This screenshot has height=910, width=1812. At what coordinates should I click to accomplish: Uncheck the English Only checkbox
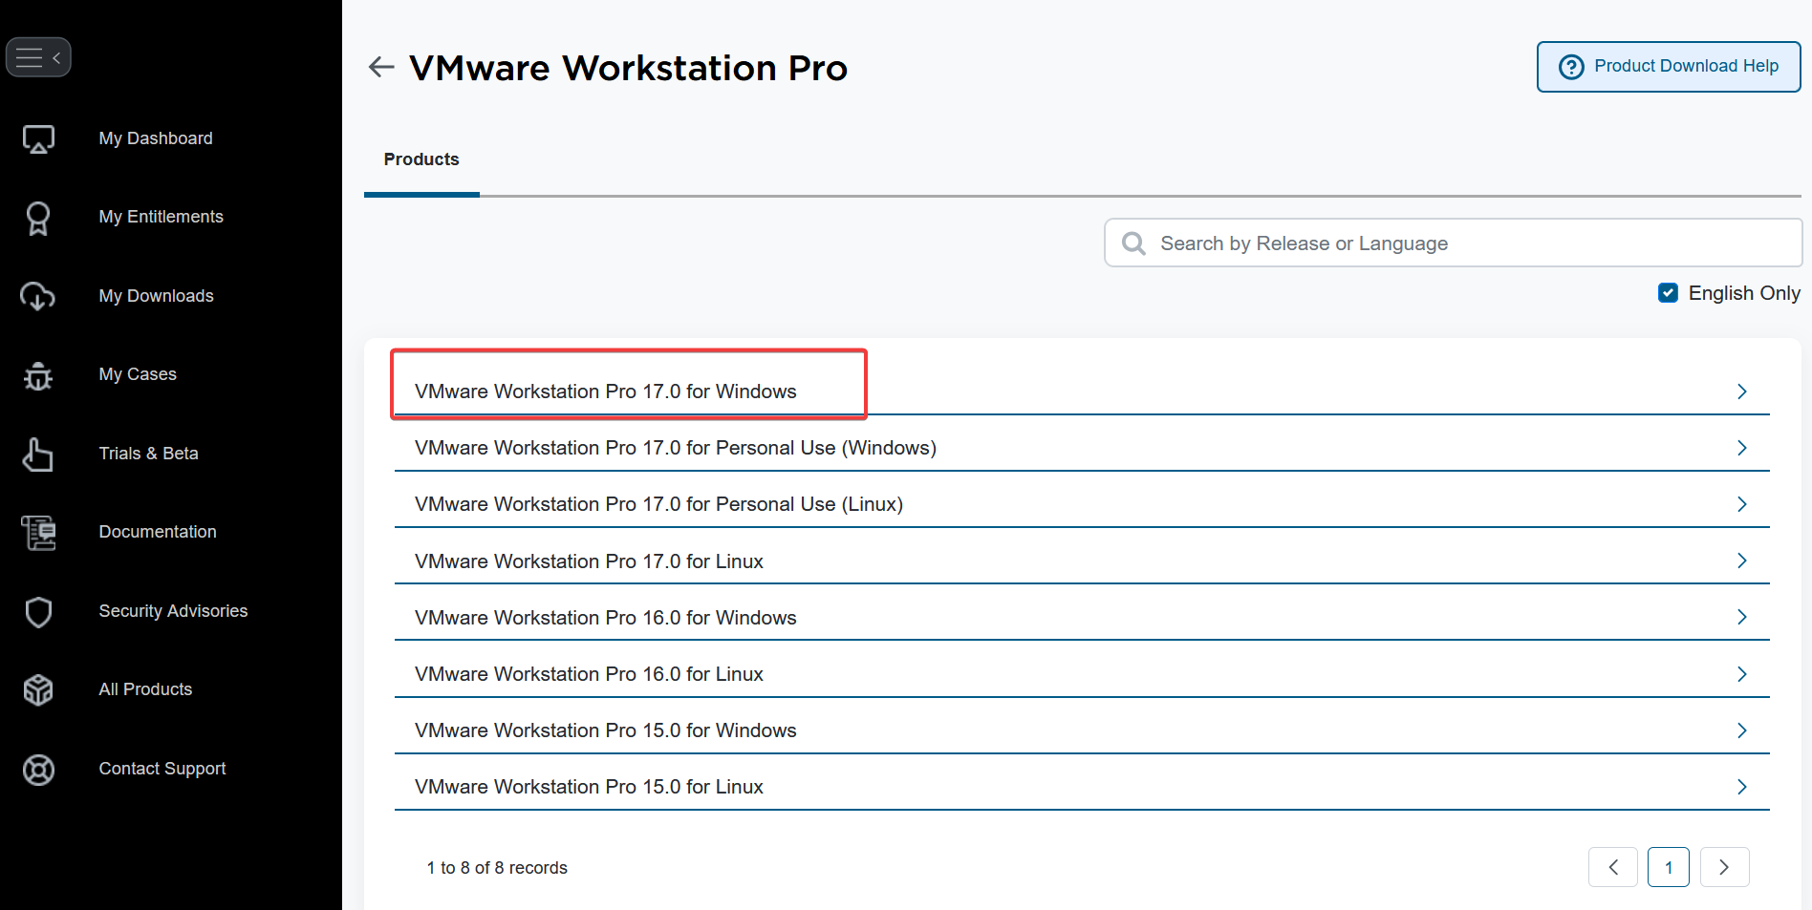pos(1668,293)
